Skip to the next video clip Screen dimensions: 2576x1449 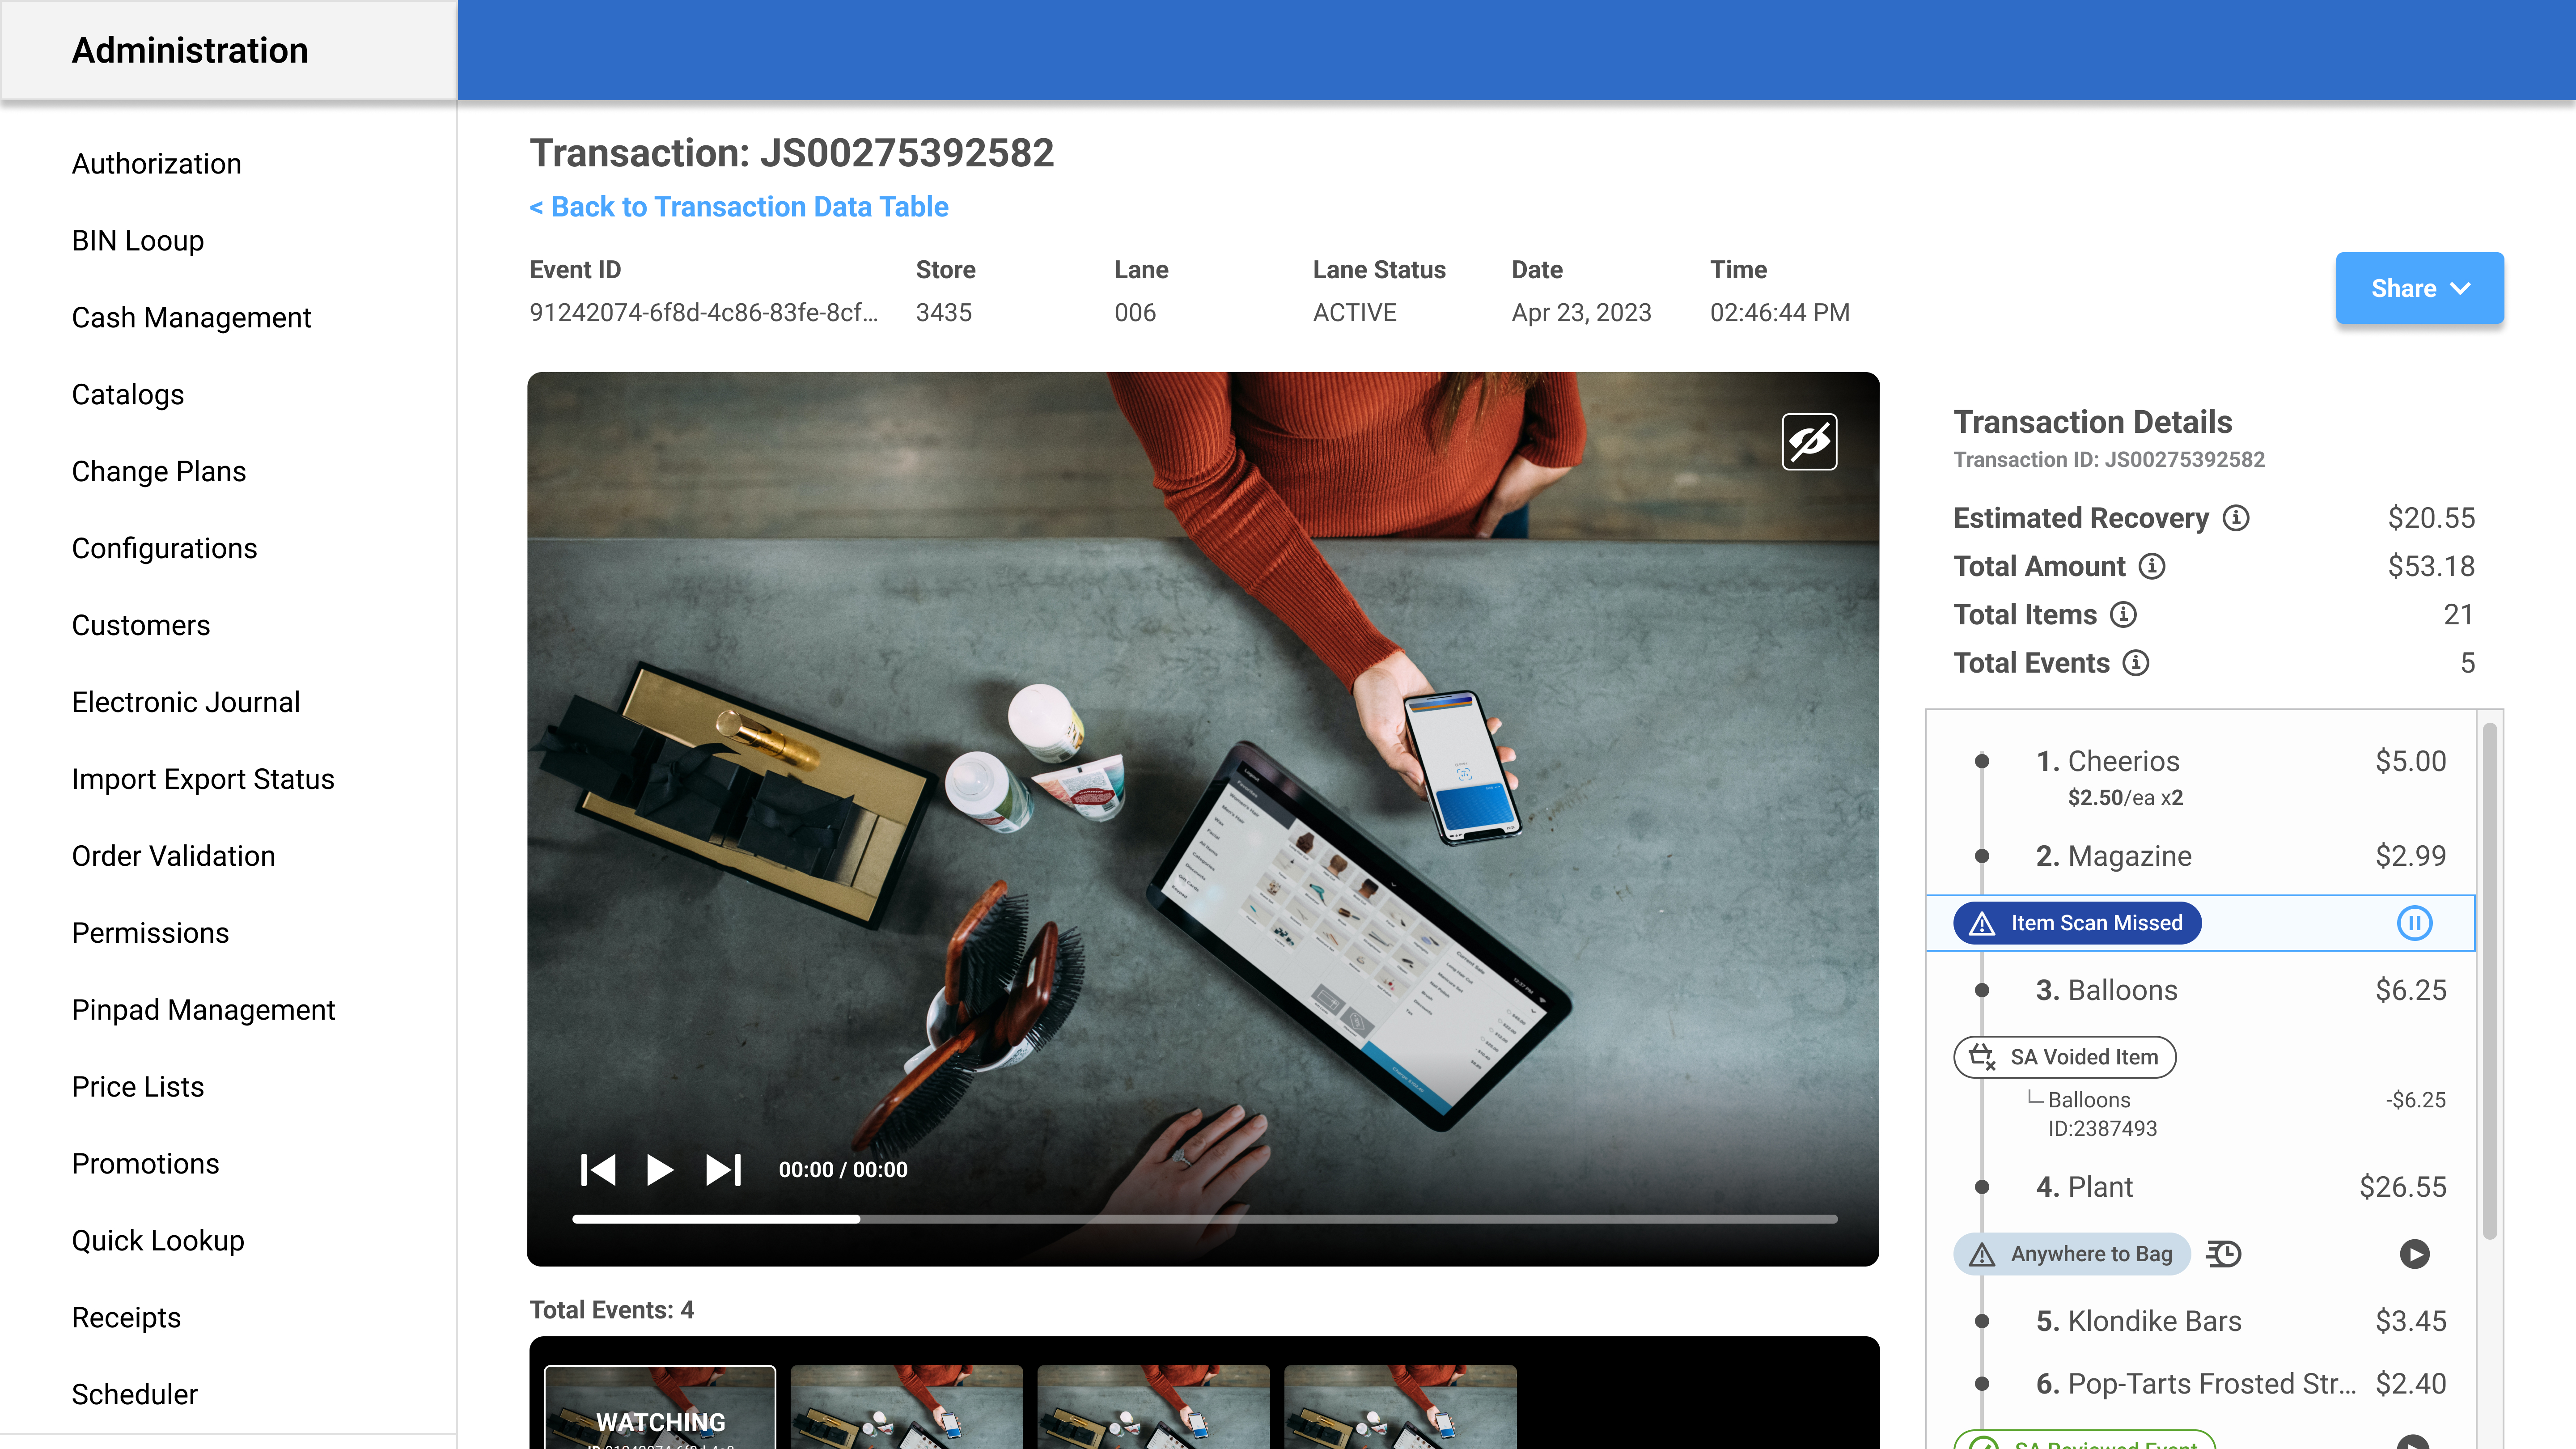(722, 1168)
